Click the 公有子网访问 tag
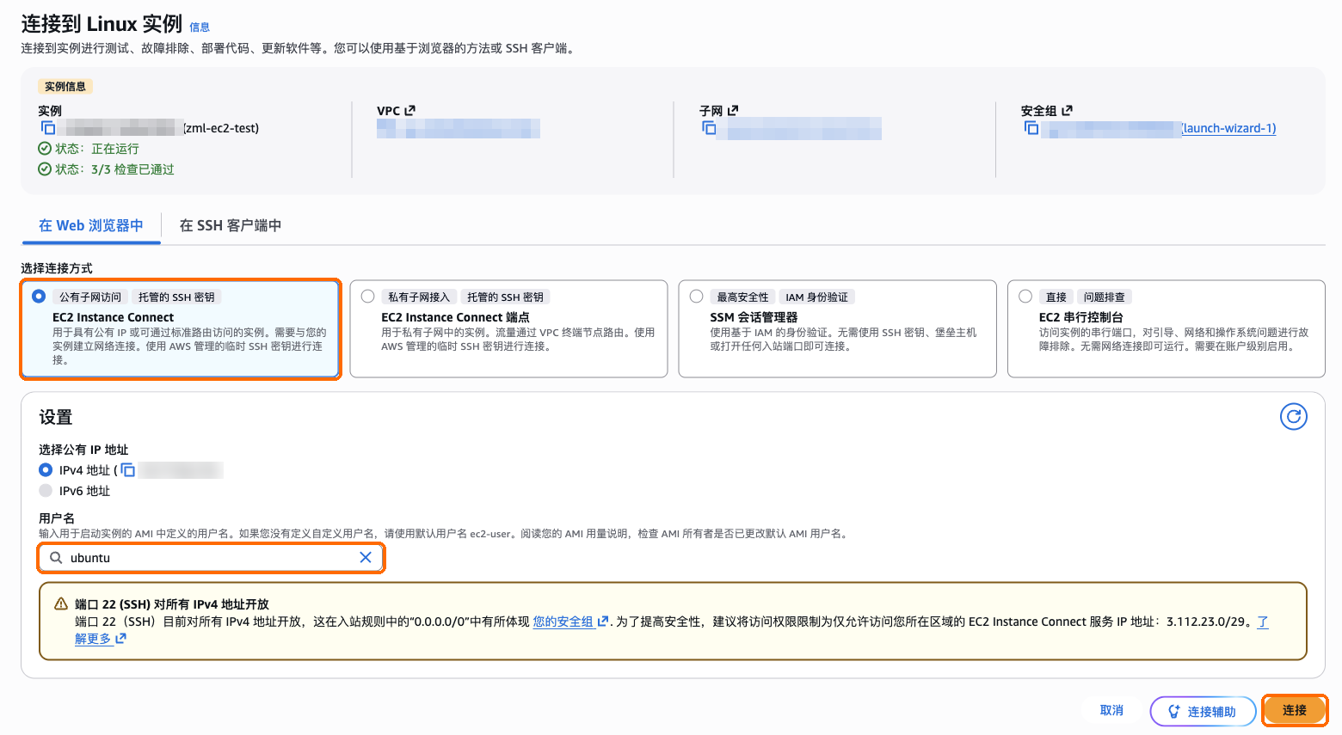 (90, 297)
